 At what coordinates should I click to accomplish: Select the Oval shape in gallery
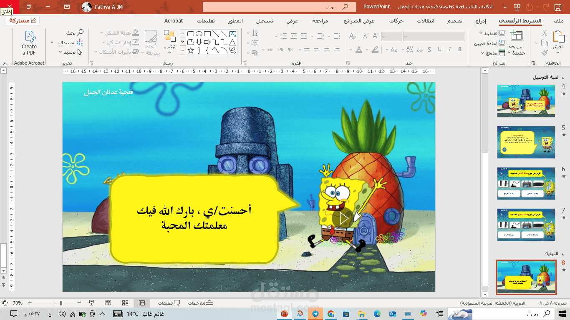click(x=199, y=34)
